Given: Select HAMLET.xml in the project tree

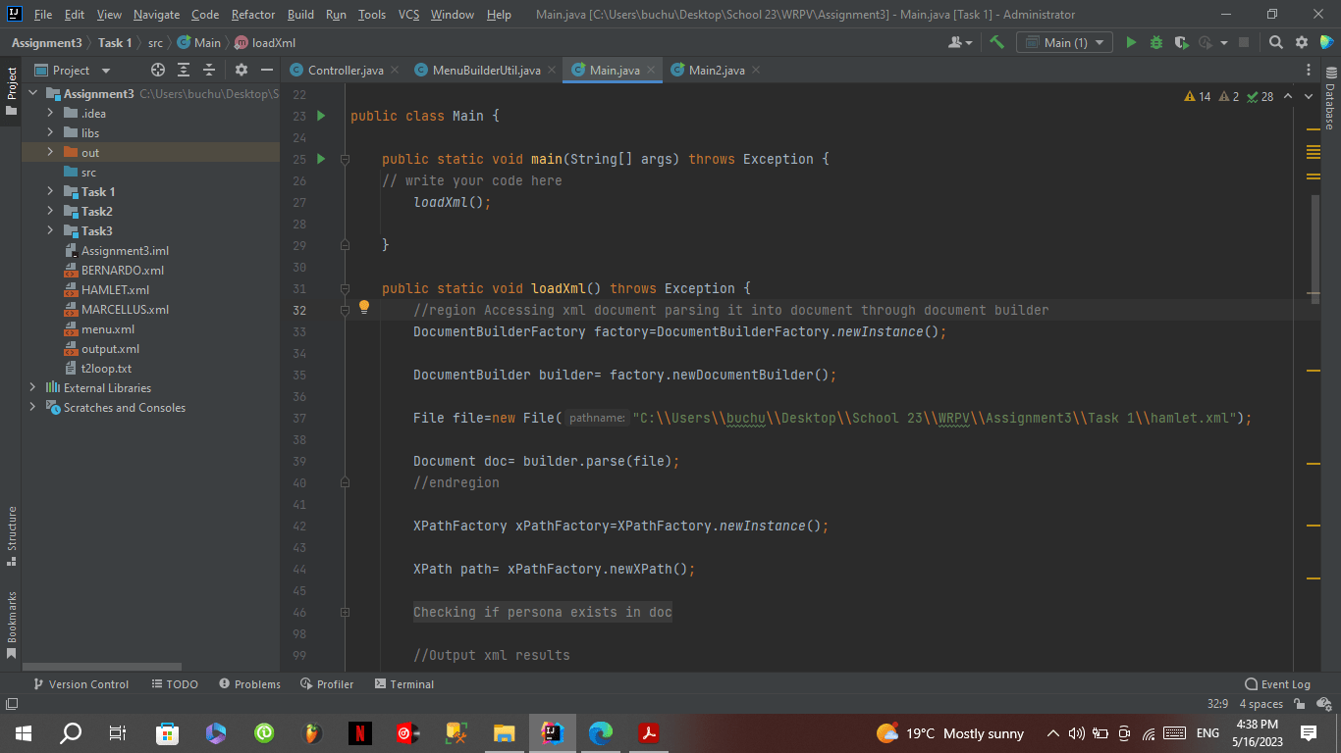Looking at the screenshot, I should coord(115,290).
